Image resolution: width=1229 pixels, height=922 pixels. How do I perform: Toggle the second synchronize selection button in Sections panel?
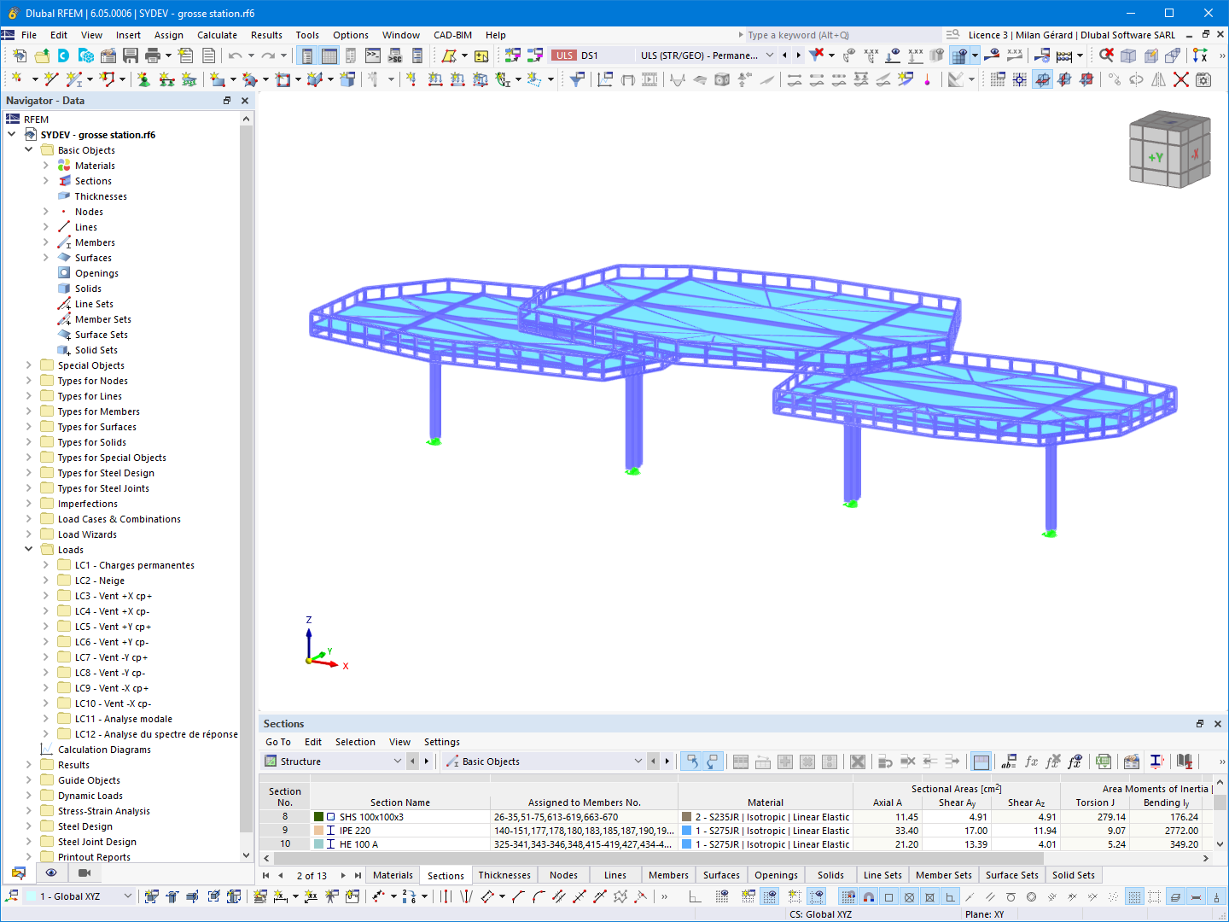pos(713,762)
